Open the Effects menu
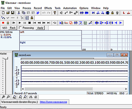Screen dimensions: 132x109 click(x=48, y=8)
